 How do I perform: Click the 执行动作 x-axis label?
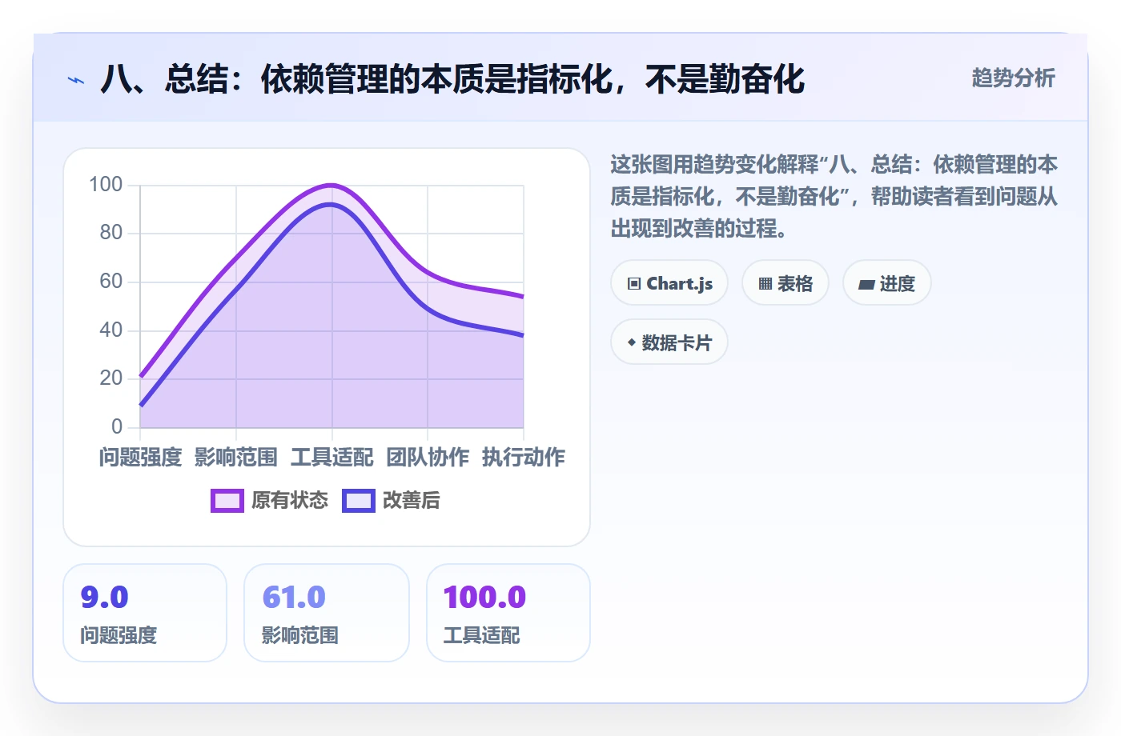click(524, 458)
